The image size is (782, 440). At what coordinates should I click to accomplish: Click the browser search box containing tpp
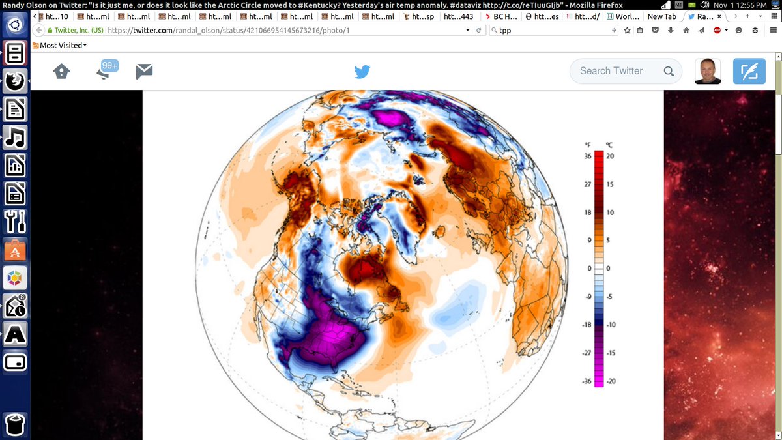(553, 31)
